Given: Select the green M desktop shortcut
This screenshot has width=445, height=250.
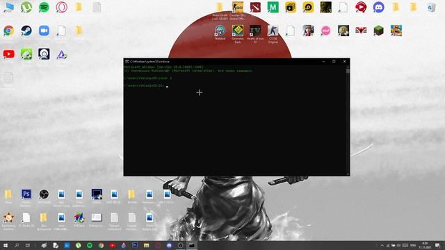Looking at the screenshot, I should click(x=273, y=8).
